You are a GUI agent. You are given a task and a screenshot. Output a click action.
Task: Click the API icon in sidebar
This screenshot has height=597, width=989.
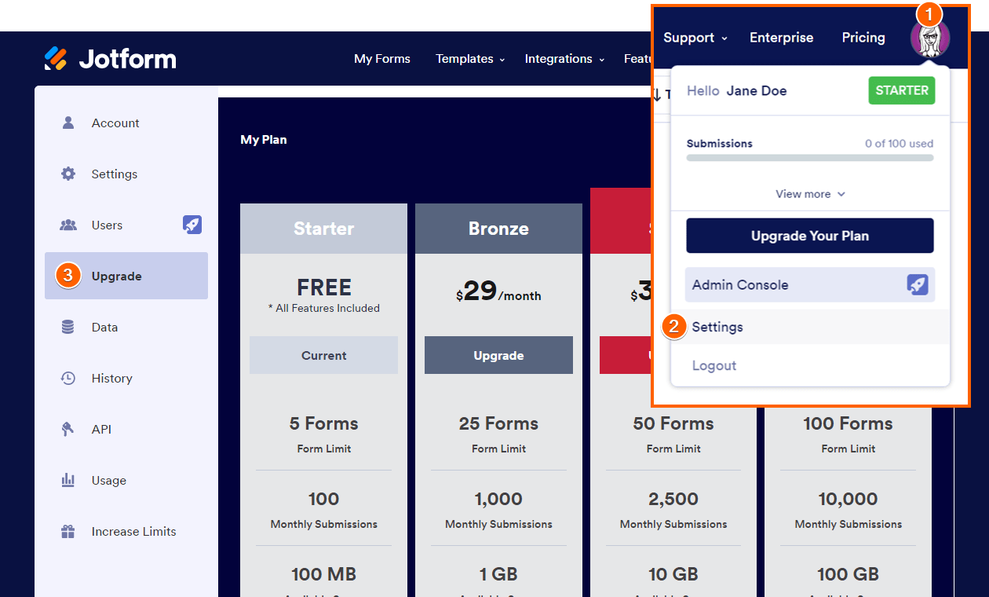[x=68, y=429]
